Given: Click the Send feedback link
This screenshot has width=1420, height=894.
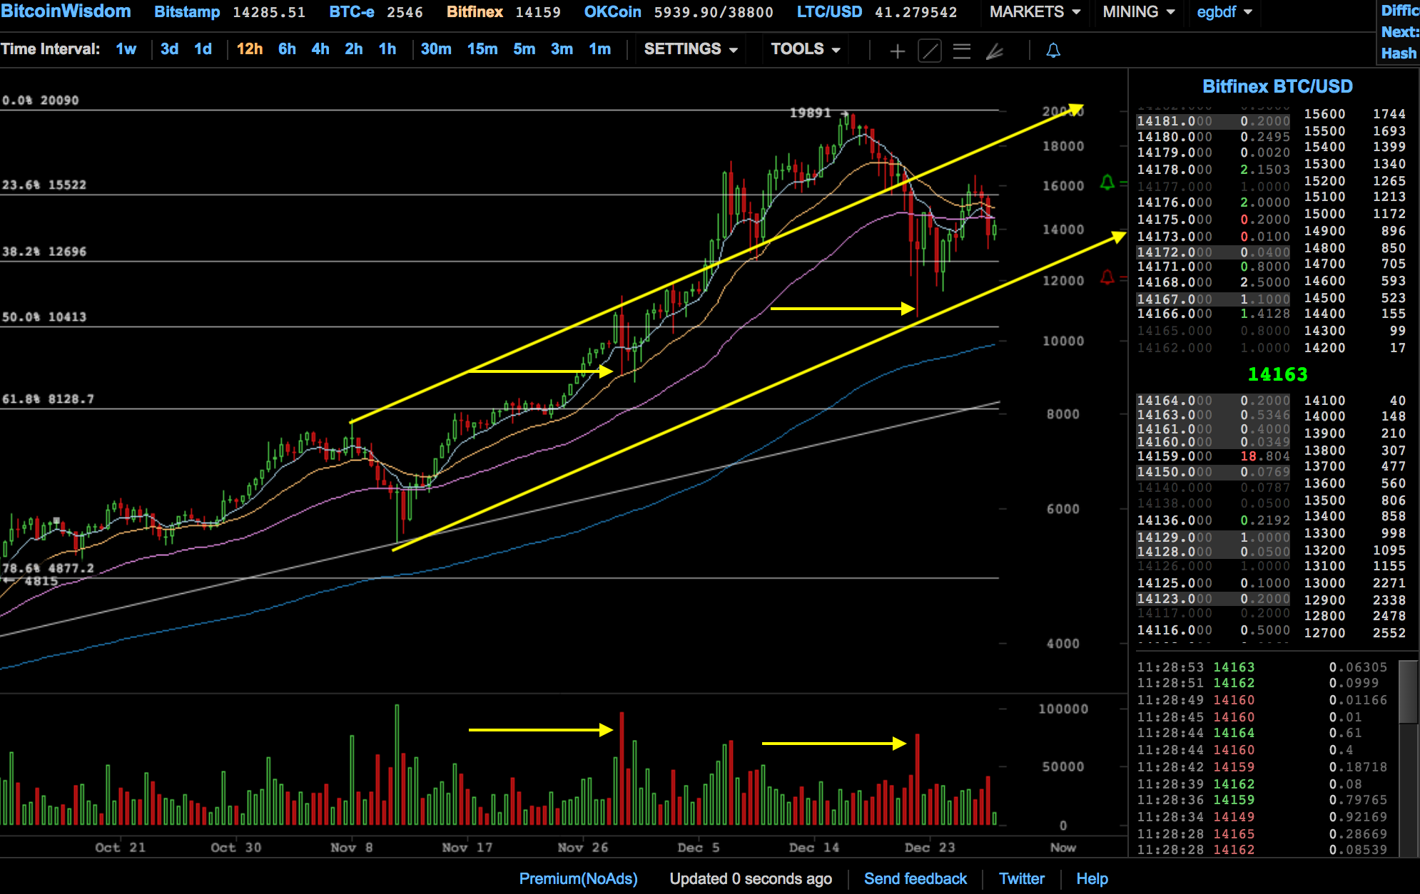Looking at the screenshot, I should (916, 879).
